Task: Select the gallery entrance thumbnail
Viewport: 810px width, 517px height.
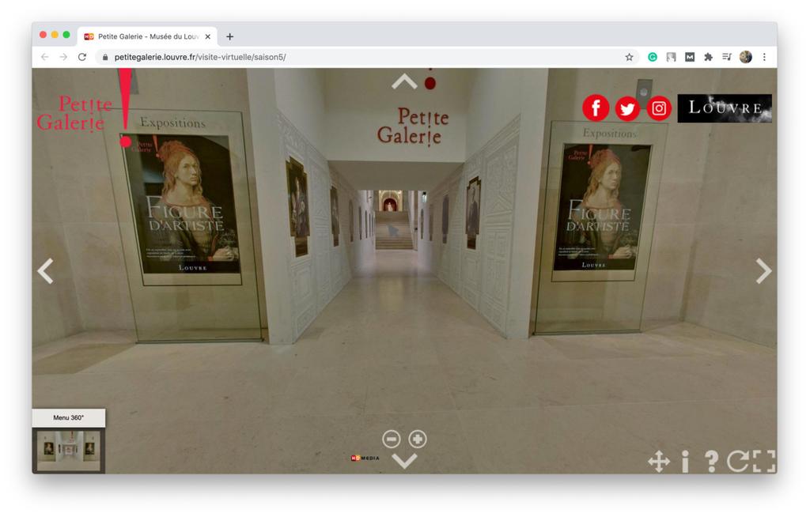Action: pyautogui.click(x=69, y=451)
